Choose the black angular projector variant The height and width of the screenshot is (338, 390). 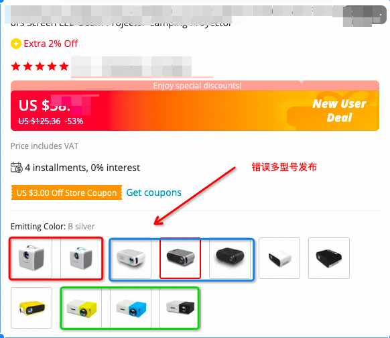[329, 258]
